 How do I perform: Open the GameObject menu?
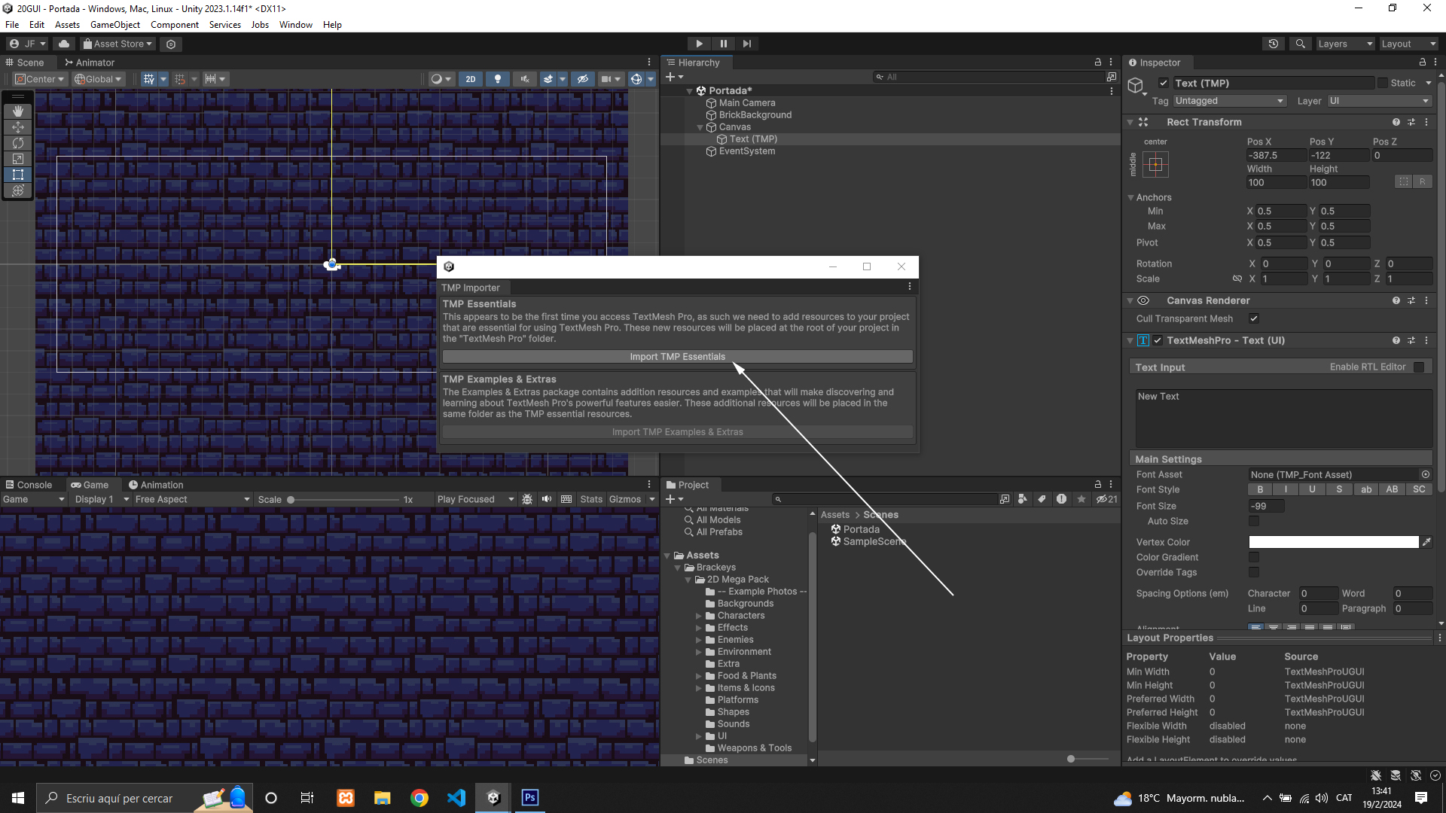pos(114,25)
